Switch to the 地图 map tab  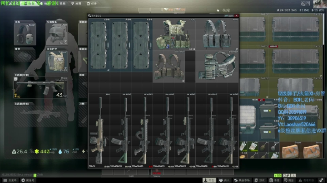tap(76, 3)
